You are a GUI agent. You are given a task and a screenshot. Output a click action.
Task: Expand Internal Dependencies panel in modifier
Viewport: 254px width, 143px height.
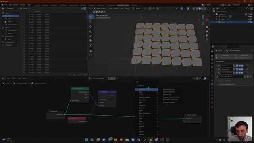point(227,84)
